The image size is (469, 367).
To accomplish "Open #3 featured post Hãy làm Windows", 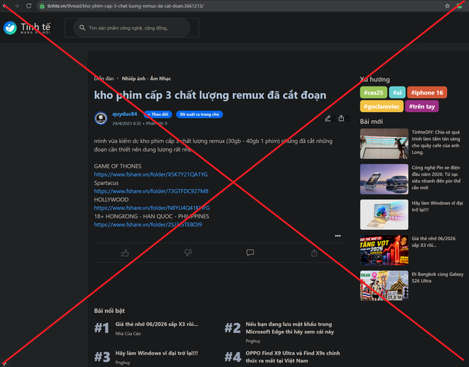I will tap(157, 353).
